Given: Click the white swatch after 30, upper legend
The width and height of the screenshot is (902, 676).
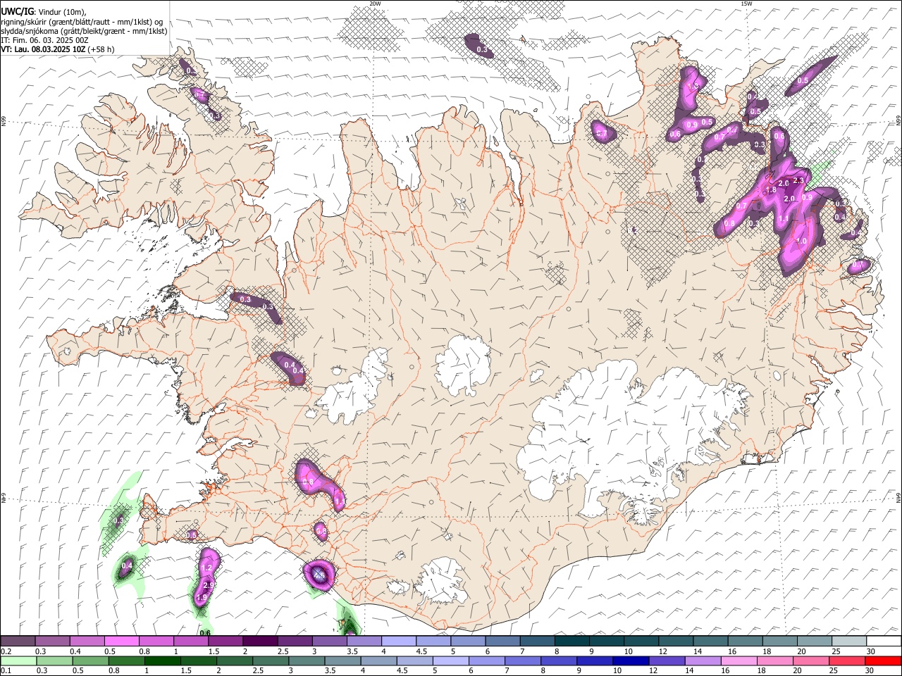Looking at the screenshot, I should click(x=883, y=641).
